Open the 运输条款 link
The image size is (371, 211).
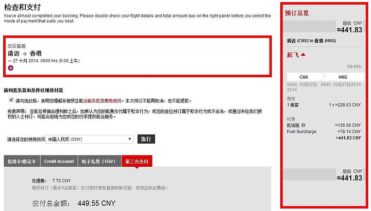click(x=92, y=101)
